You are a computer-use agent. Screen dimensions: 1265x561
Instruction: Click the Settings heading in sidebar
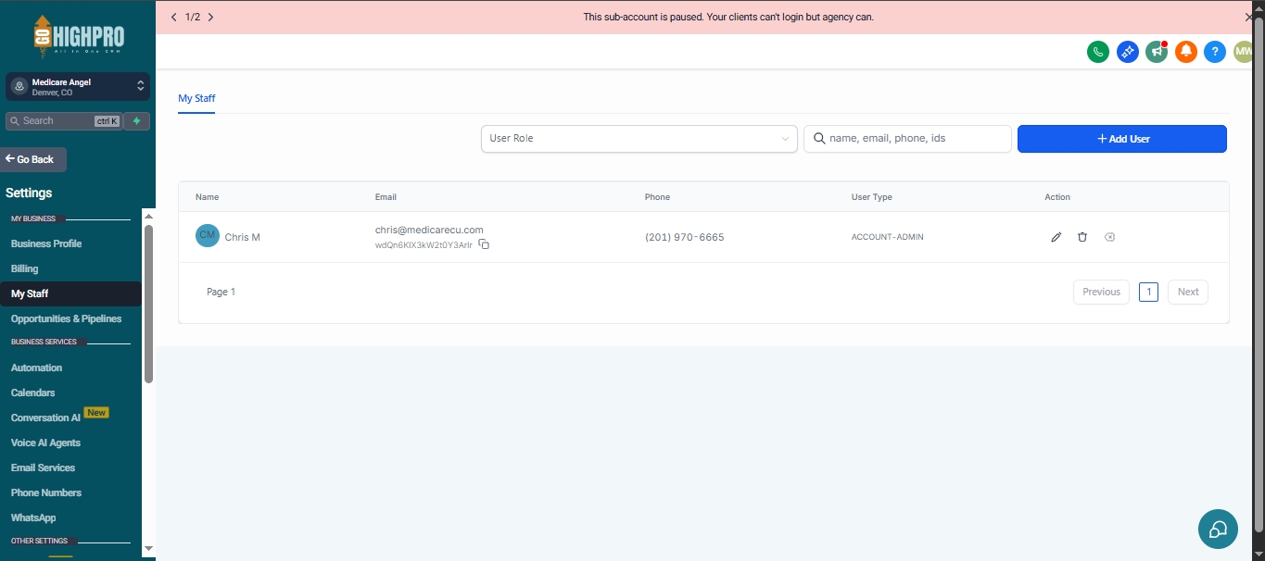tap(29, 193)
